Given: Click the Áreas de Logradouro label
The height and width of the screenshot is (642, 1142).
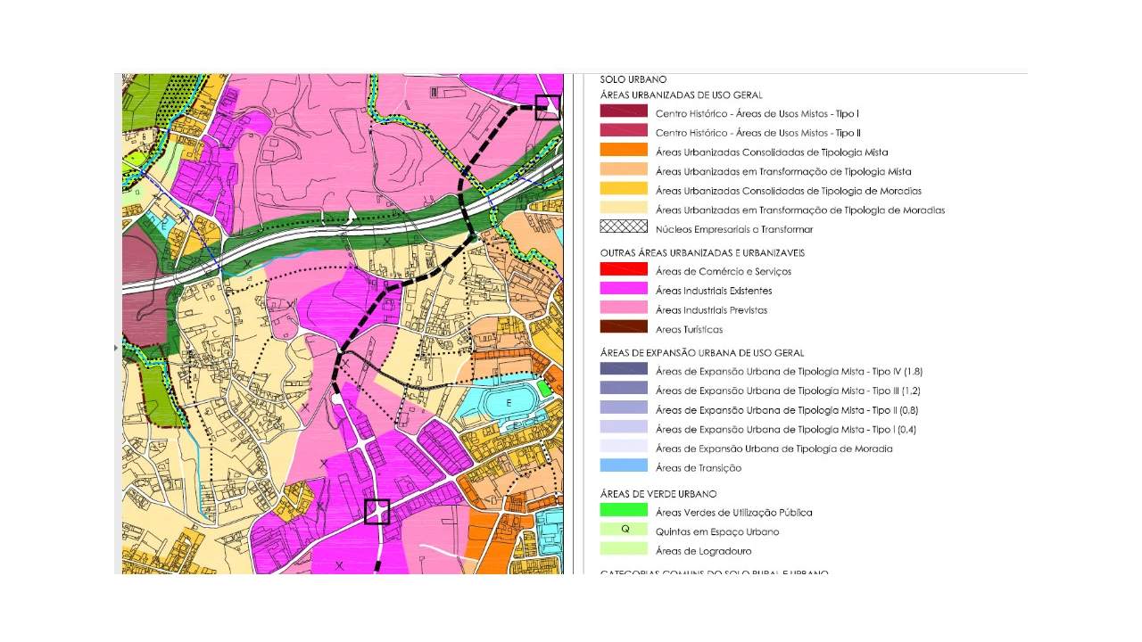Looking at the screenshot, I should (703, 551).
